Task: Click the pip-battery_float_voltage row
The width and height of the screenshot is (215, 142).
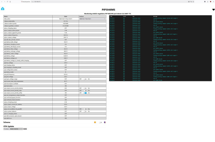Action: tap(55, 49)
